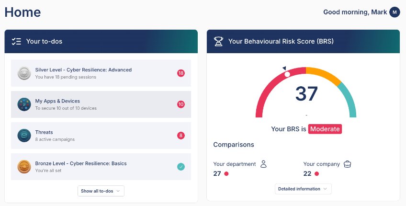
Task: Click the Moderate BRS status label
Action: [x=325, y=129]
